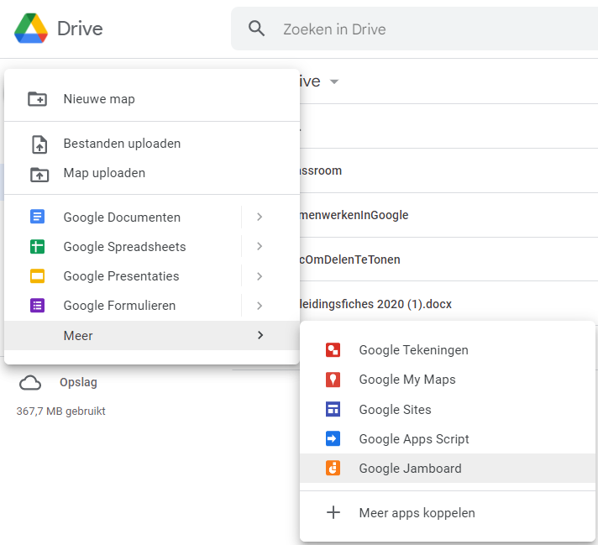The height and width of the screenshot is (545, 598).
Task: Click the Google Spreadsheets green icon
Action: (x=37, y=246)
